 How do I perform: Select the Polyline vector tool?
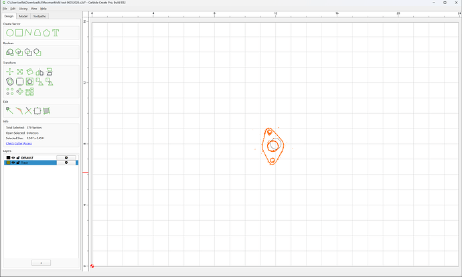(x=28, y=33)
